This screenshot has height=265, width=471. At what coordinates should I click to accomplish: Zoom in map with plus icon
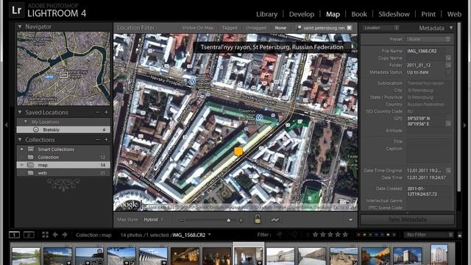241,220
